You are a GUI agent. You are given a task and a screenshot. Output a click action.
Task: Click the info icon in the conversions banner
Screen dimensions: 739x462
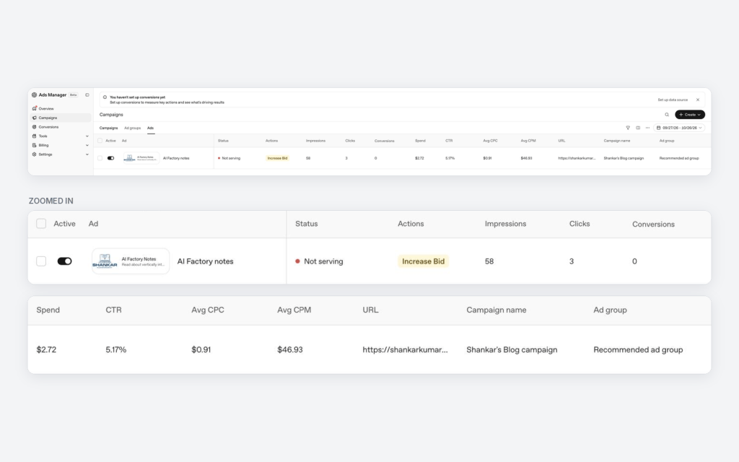pyautogui.click(x=105, y=97)
